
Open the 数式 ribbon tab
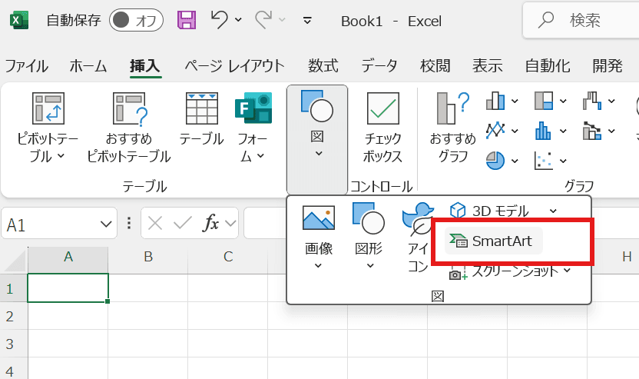(323, 66)
